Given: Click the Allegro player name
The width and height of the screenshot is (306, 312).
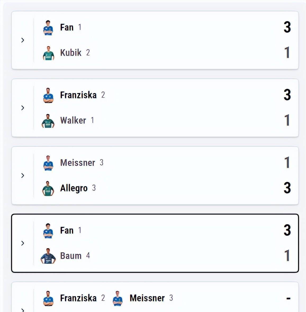Looking at the screenshot, I should (74, 188).
